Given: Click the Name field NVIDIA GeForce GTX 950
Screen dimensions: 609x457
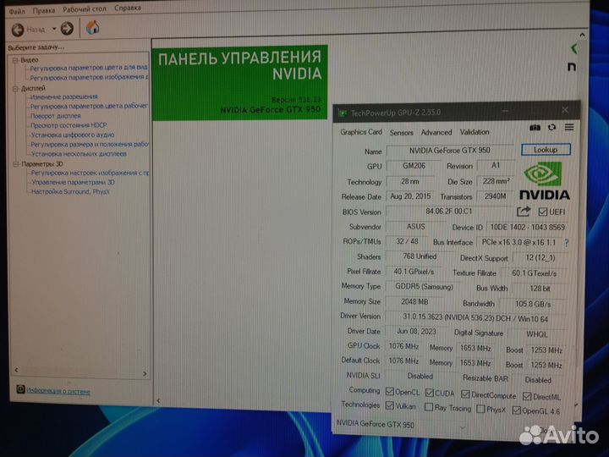Looking at the screenshot, I should point(450,151).
